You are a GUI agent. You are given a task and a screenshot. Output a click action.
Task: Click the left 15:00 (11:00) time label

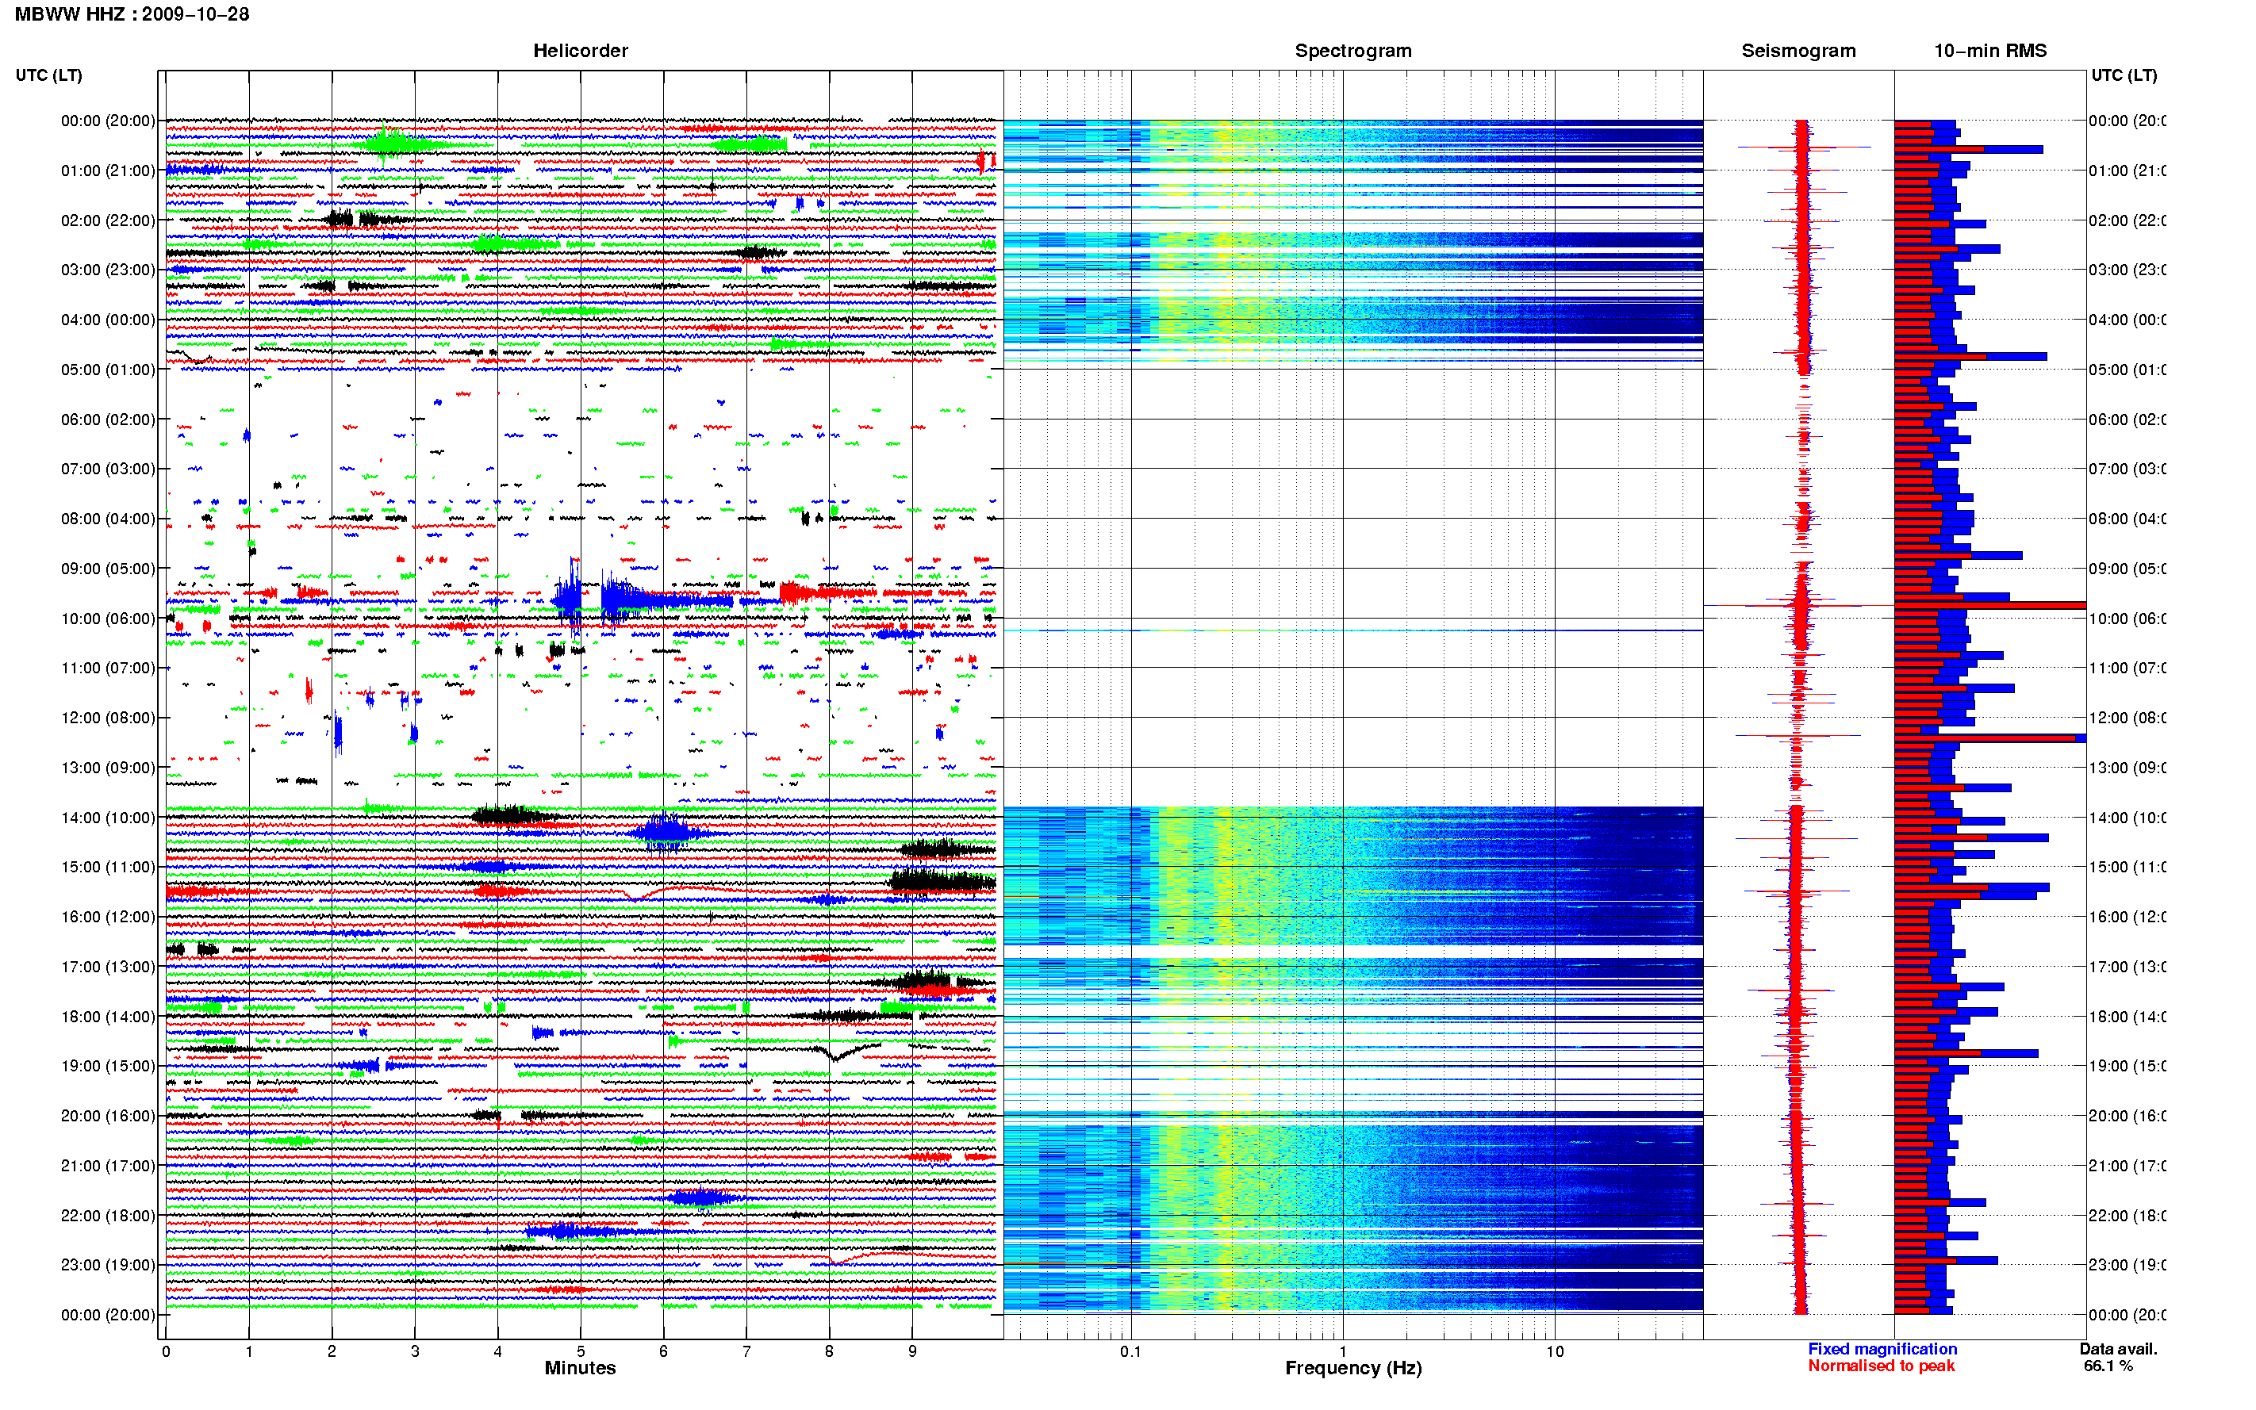coord(108,866)
